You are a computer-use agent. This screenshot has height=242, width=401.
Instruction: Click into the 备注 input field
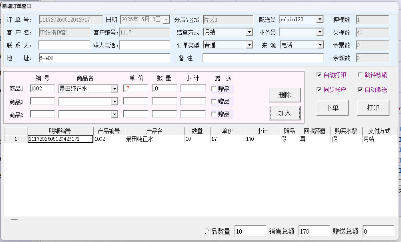point(263,58)
